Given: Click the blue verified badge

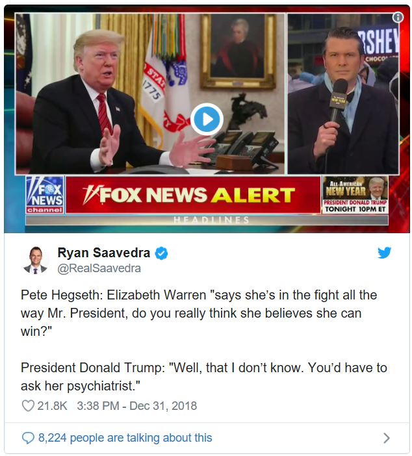Looking at the screenshot, I should (x=161, y=253).
